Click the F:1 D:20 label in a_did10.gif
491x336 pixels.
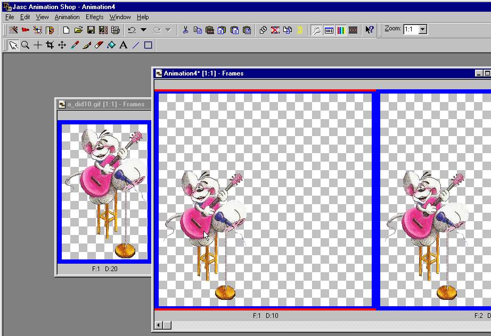pyautogui.click(x=104, y=269)
